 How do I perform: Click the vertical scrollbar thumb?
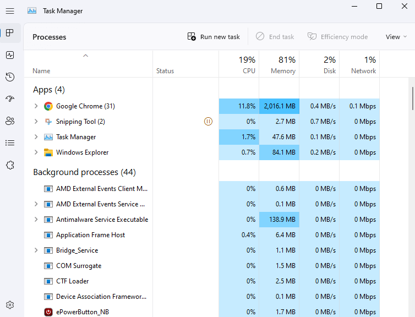coord(412,99)
